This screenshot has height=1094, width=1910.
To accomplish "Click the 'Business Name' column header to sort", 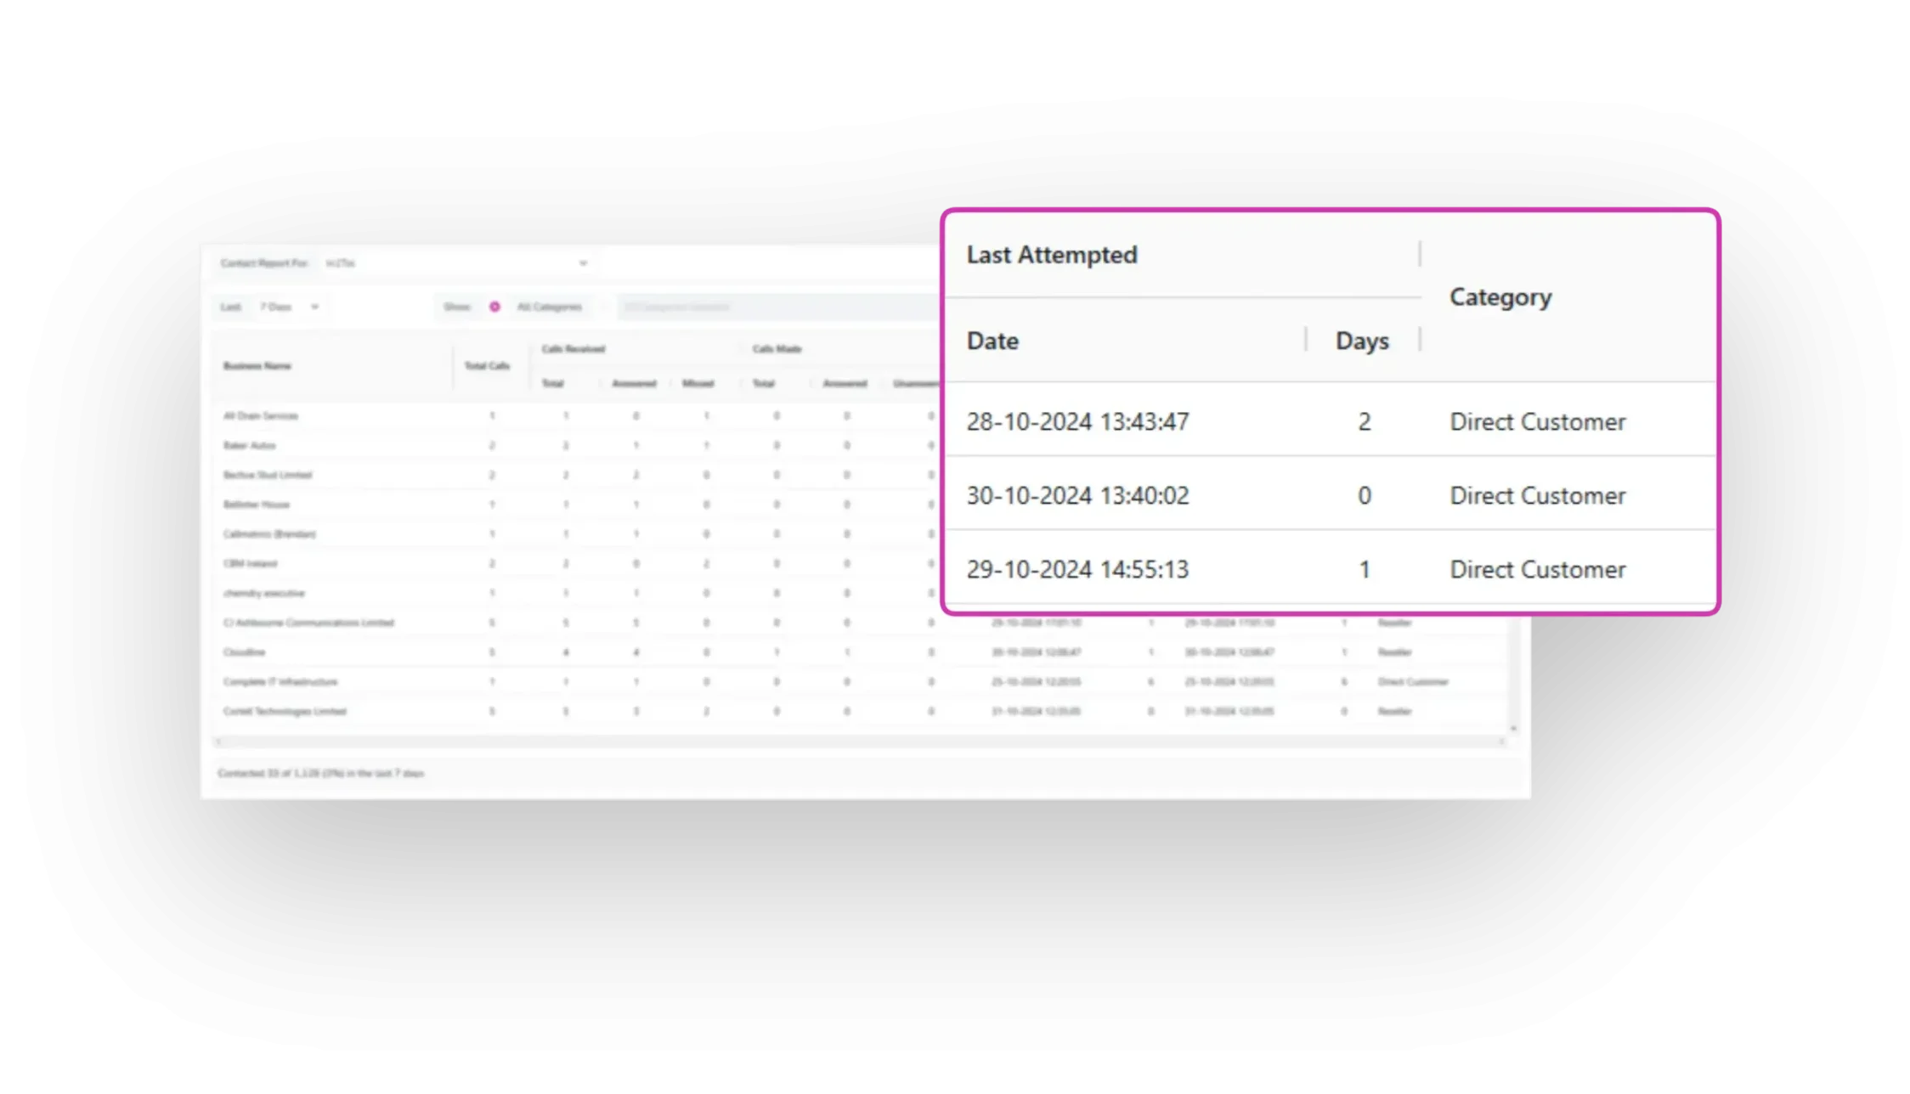I will [x=257, y=366].
